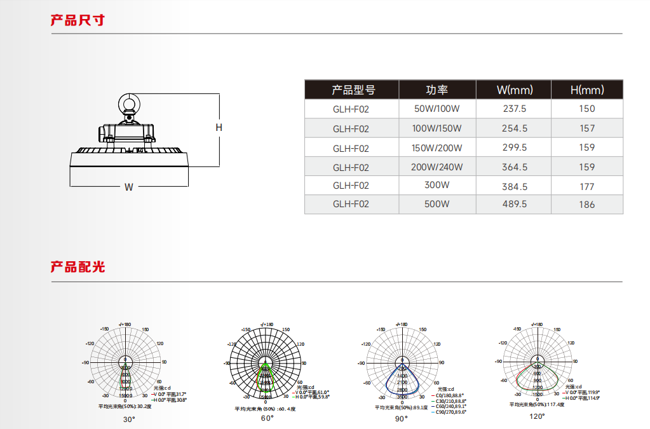
Task: Click the 产品配光 section heading
Action: point(78,266)
